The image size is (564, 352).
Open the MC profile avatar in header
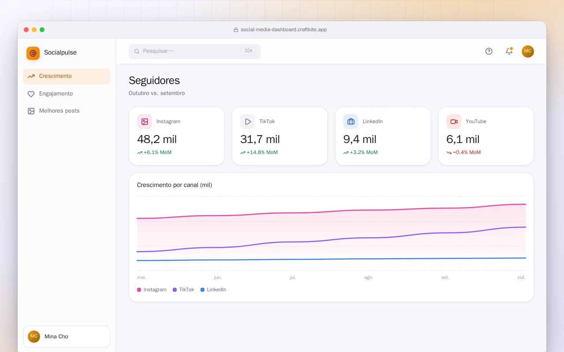click(x=528, y=51)
